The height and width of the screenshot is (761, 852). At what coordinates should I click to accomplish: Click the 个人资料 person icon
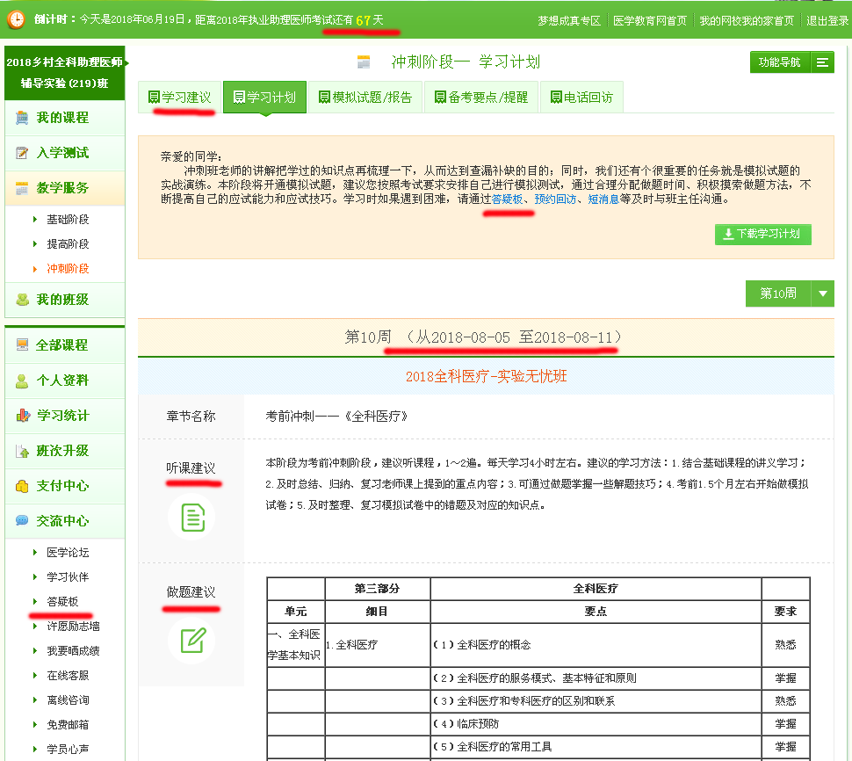pyautogui.click(x=22, y=380)
